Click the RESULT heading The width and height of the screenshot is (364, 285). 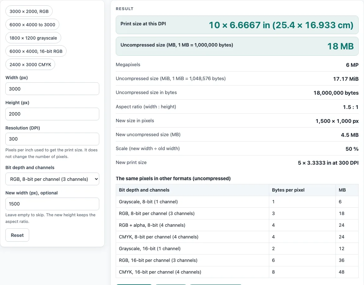(124, 9)
